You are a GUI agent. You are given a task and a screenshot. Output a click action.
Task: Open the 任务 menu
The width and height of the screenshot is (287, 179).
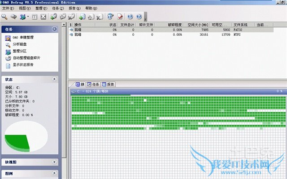(58, 8)
